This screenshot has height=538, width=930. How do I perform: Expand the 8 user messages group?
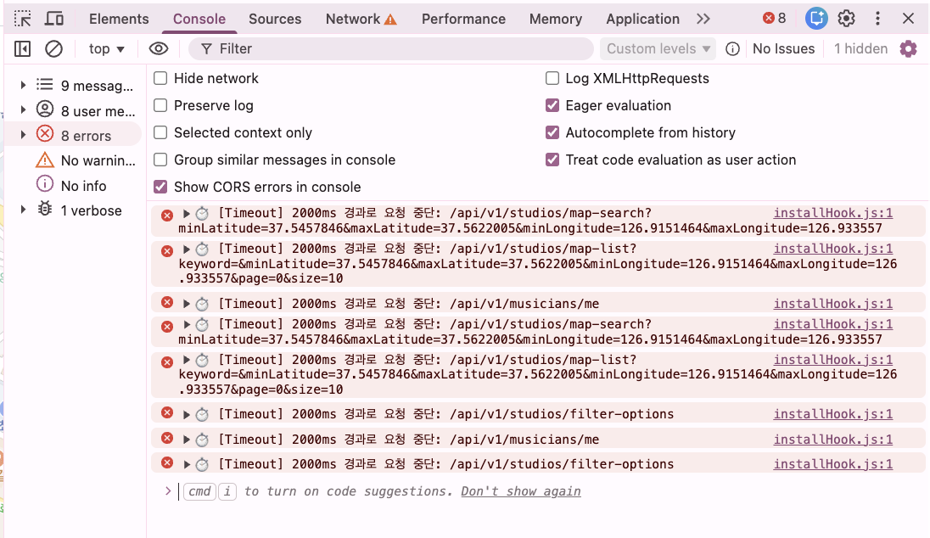tap(25, 110)
